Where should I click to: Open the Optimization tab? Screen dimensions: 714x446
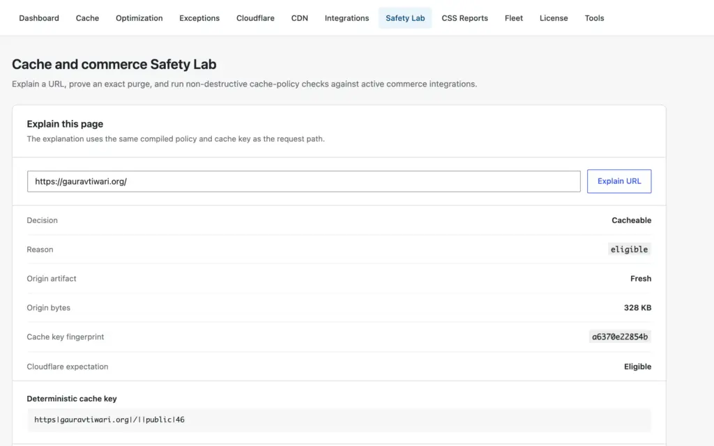point(139,18)
